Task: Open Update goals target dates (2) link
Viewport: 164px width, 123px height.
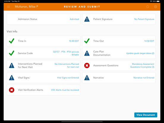Action: click(140, 53)
